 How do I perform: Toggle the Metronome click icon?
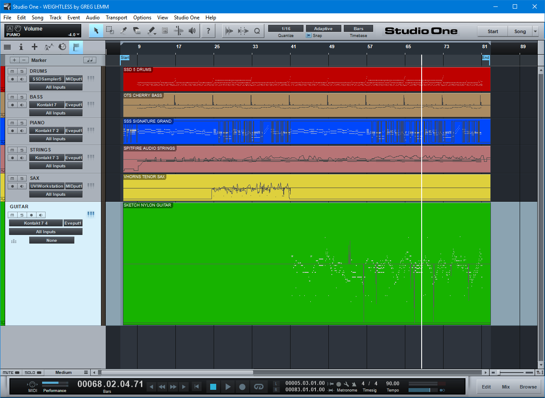point(338,383)
